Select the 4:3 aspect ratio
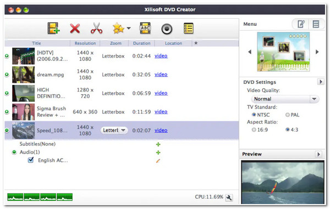This screenshot has width=330, height=209. (x=287, y=129)
